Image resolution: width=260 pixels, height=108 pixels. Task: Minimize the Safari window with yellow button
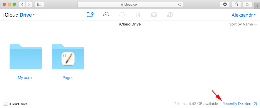(10, 5)
